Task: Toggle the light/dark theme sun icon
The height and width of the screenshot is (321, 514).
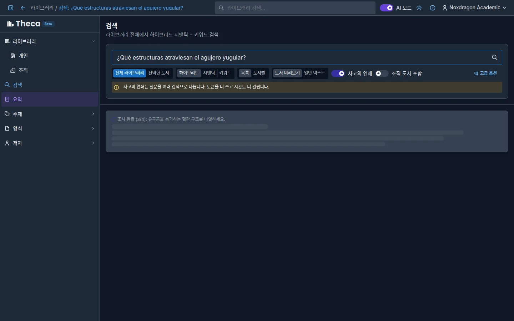Action: tap(419, 8)
